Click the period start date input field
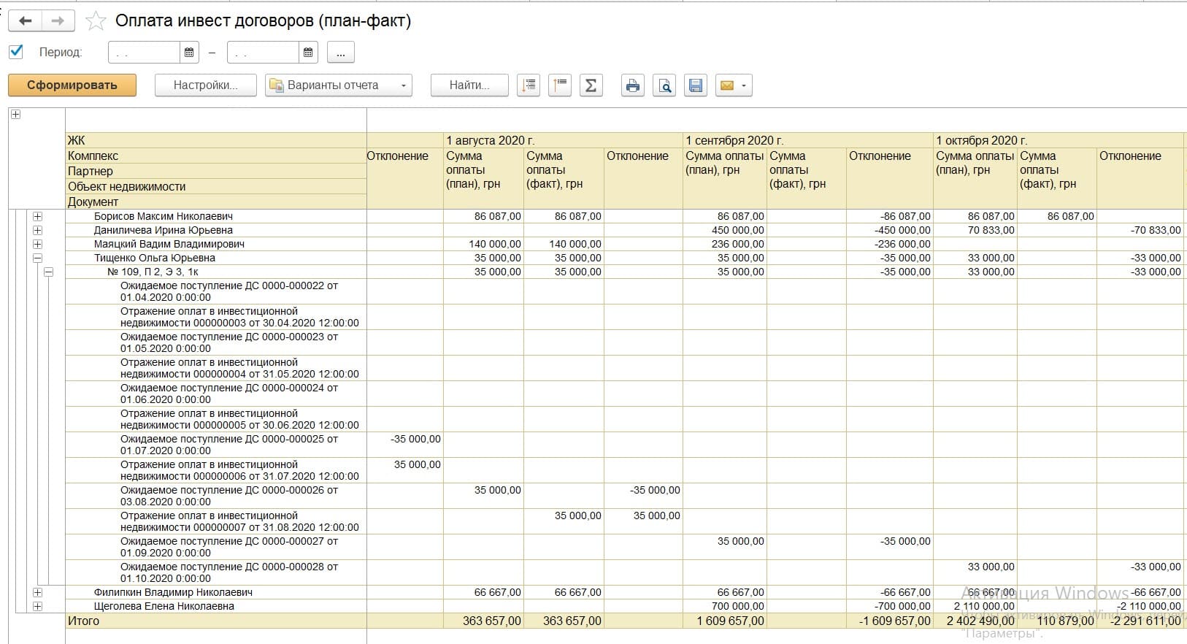Screen dimensions: 1187x644 [144, 53]
